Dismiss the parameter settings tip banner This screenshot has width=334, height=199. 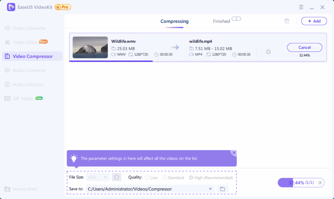(234, 152)
